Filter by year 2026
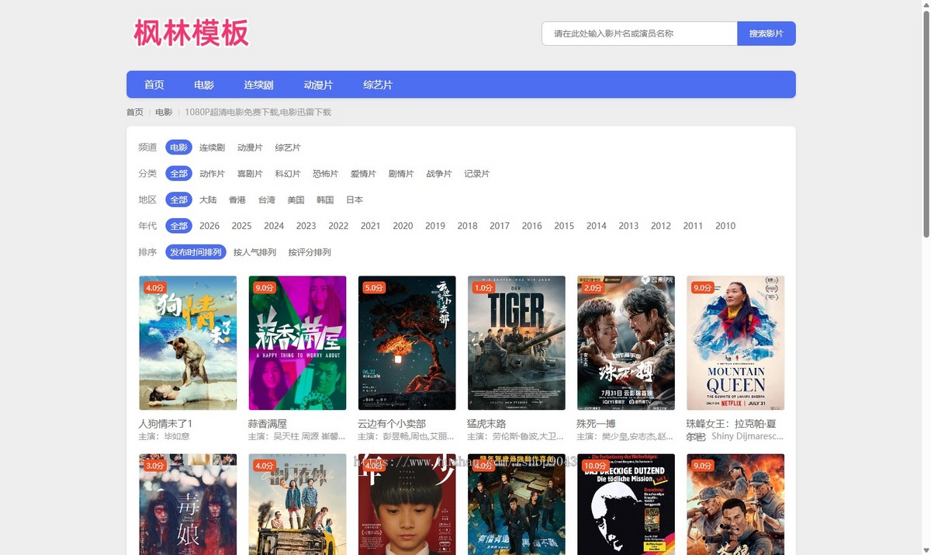The width and height of the screenshot is (931, 555). tap(209, 226)
